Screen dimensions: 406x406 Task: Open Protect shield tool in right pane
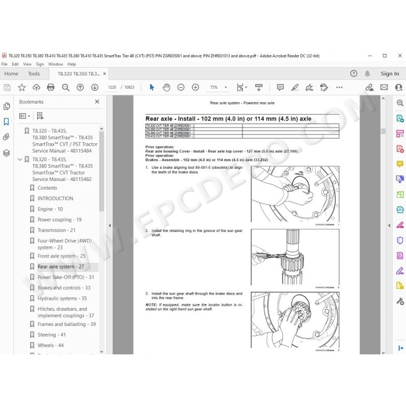[400, 240]
